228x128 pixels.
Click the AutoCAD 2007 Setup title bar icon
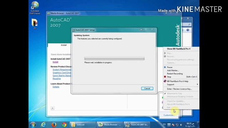[x=74, y=30]
